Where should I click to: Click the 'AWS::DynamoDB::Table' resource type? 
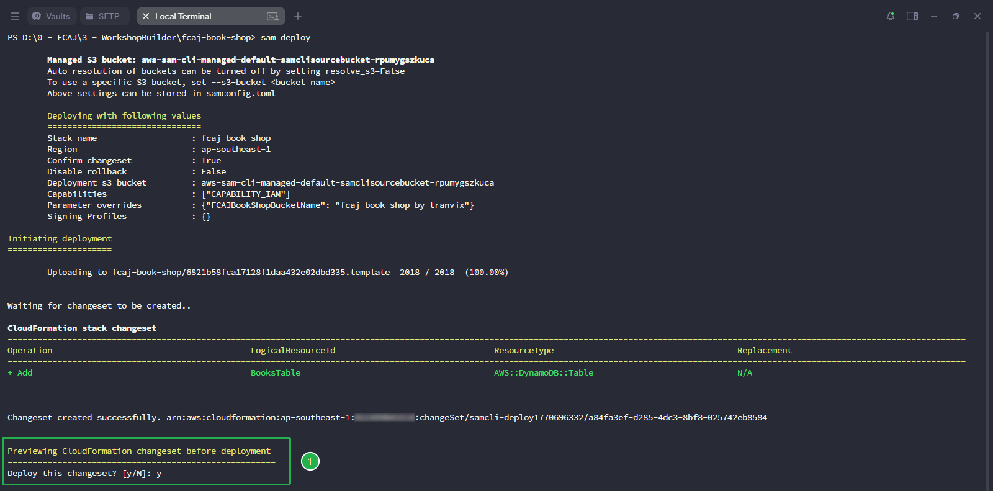coord(544,373)
